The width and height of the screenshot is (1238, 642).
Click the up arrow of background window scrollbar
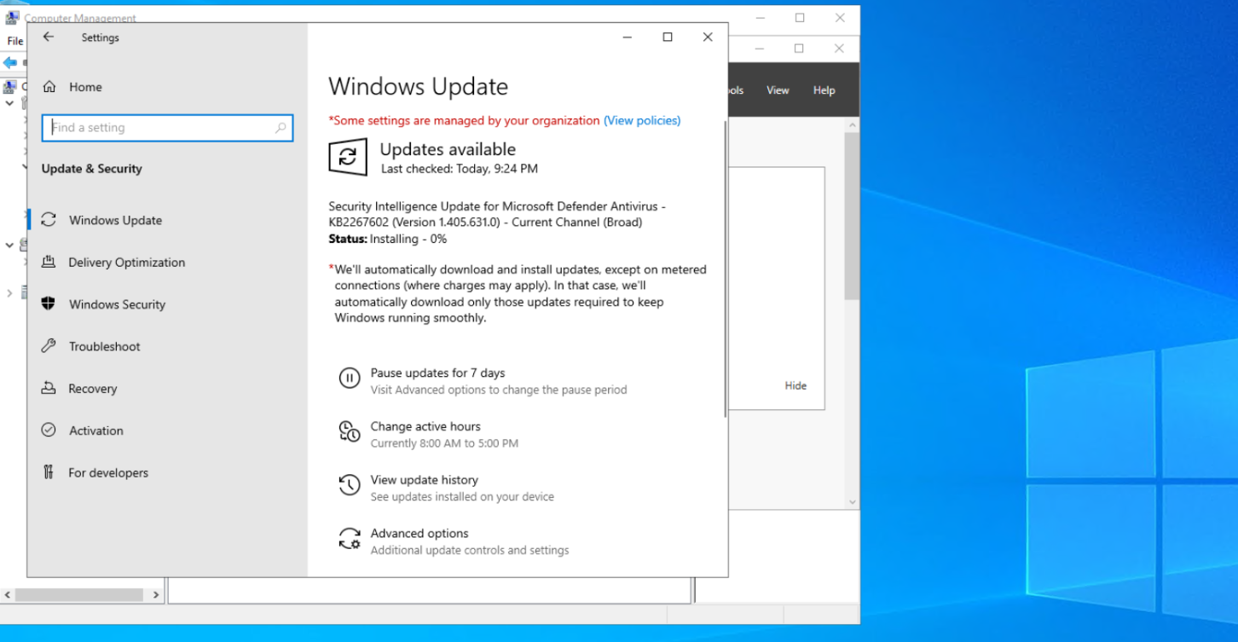pyautogui.click(x=852, y=125)
